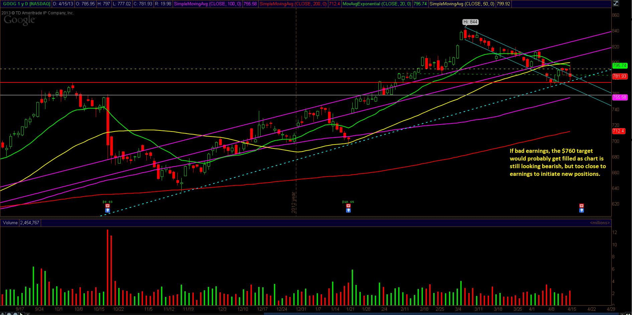Click the 4/15 date on time axis

click(572, 309)
